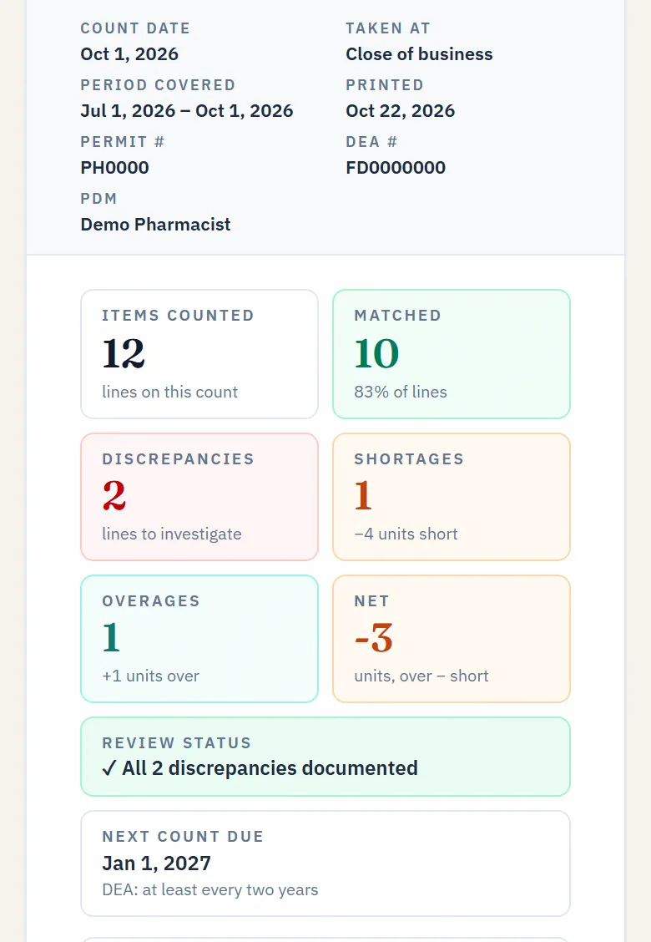The image size is (651, 942).
Task: Click the count date value Oct 1, 2026
Action: coord(129,54)
